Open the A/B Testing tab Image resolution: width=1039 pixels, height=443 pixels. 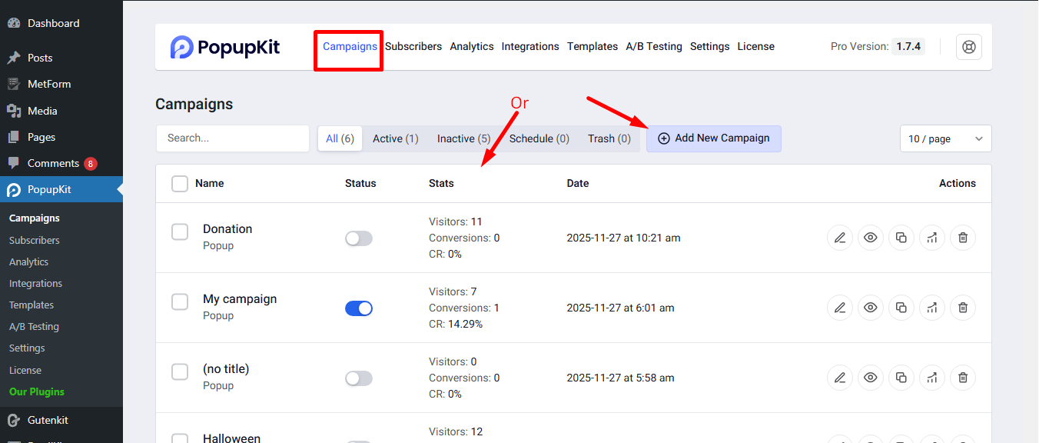click(653, 46)
